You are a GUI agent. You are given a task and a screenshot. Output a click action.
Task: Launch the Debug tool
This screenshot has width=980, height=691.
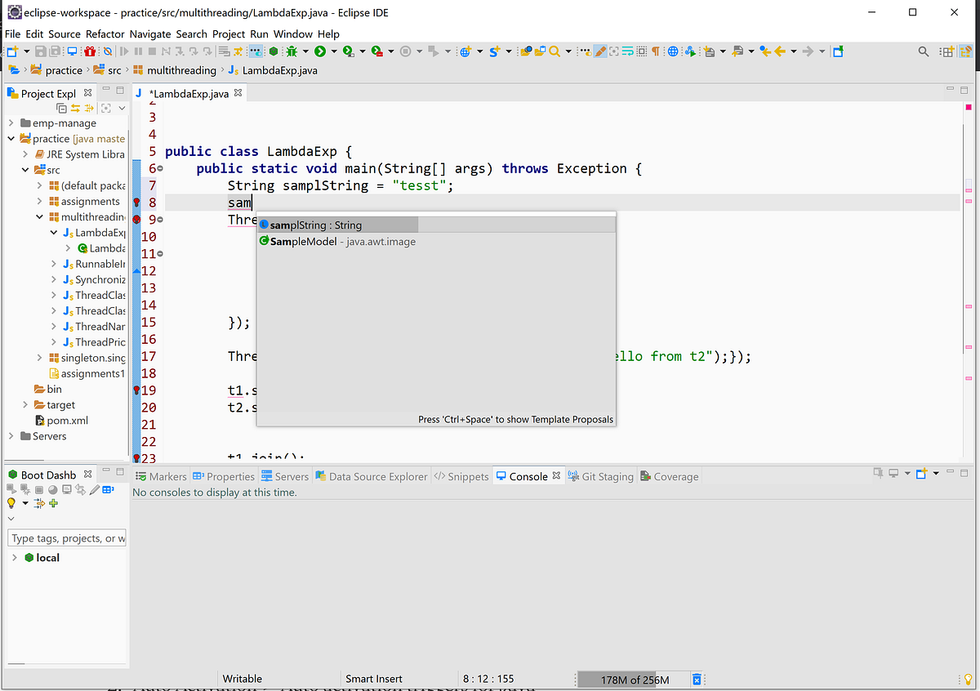292,51
